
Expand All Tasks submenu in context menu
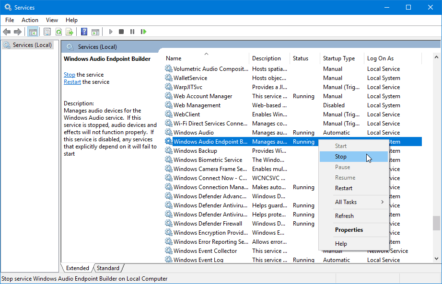click(354, 202)
